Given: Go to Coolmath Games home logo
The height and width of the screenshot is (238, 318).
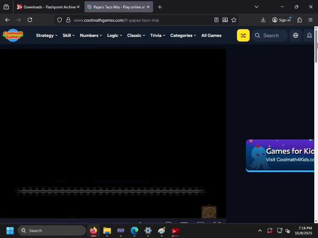Looking at the screenshot, I should click(13, 35).
